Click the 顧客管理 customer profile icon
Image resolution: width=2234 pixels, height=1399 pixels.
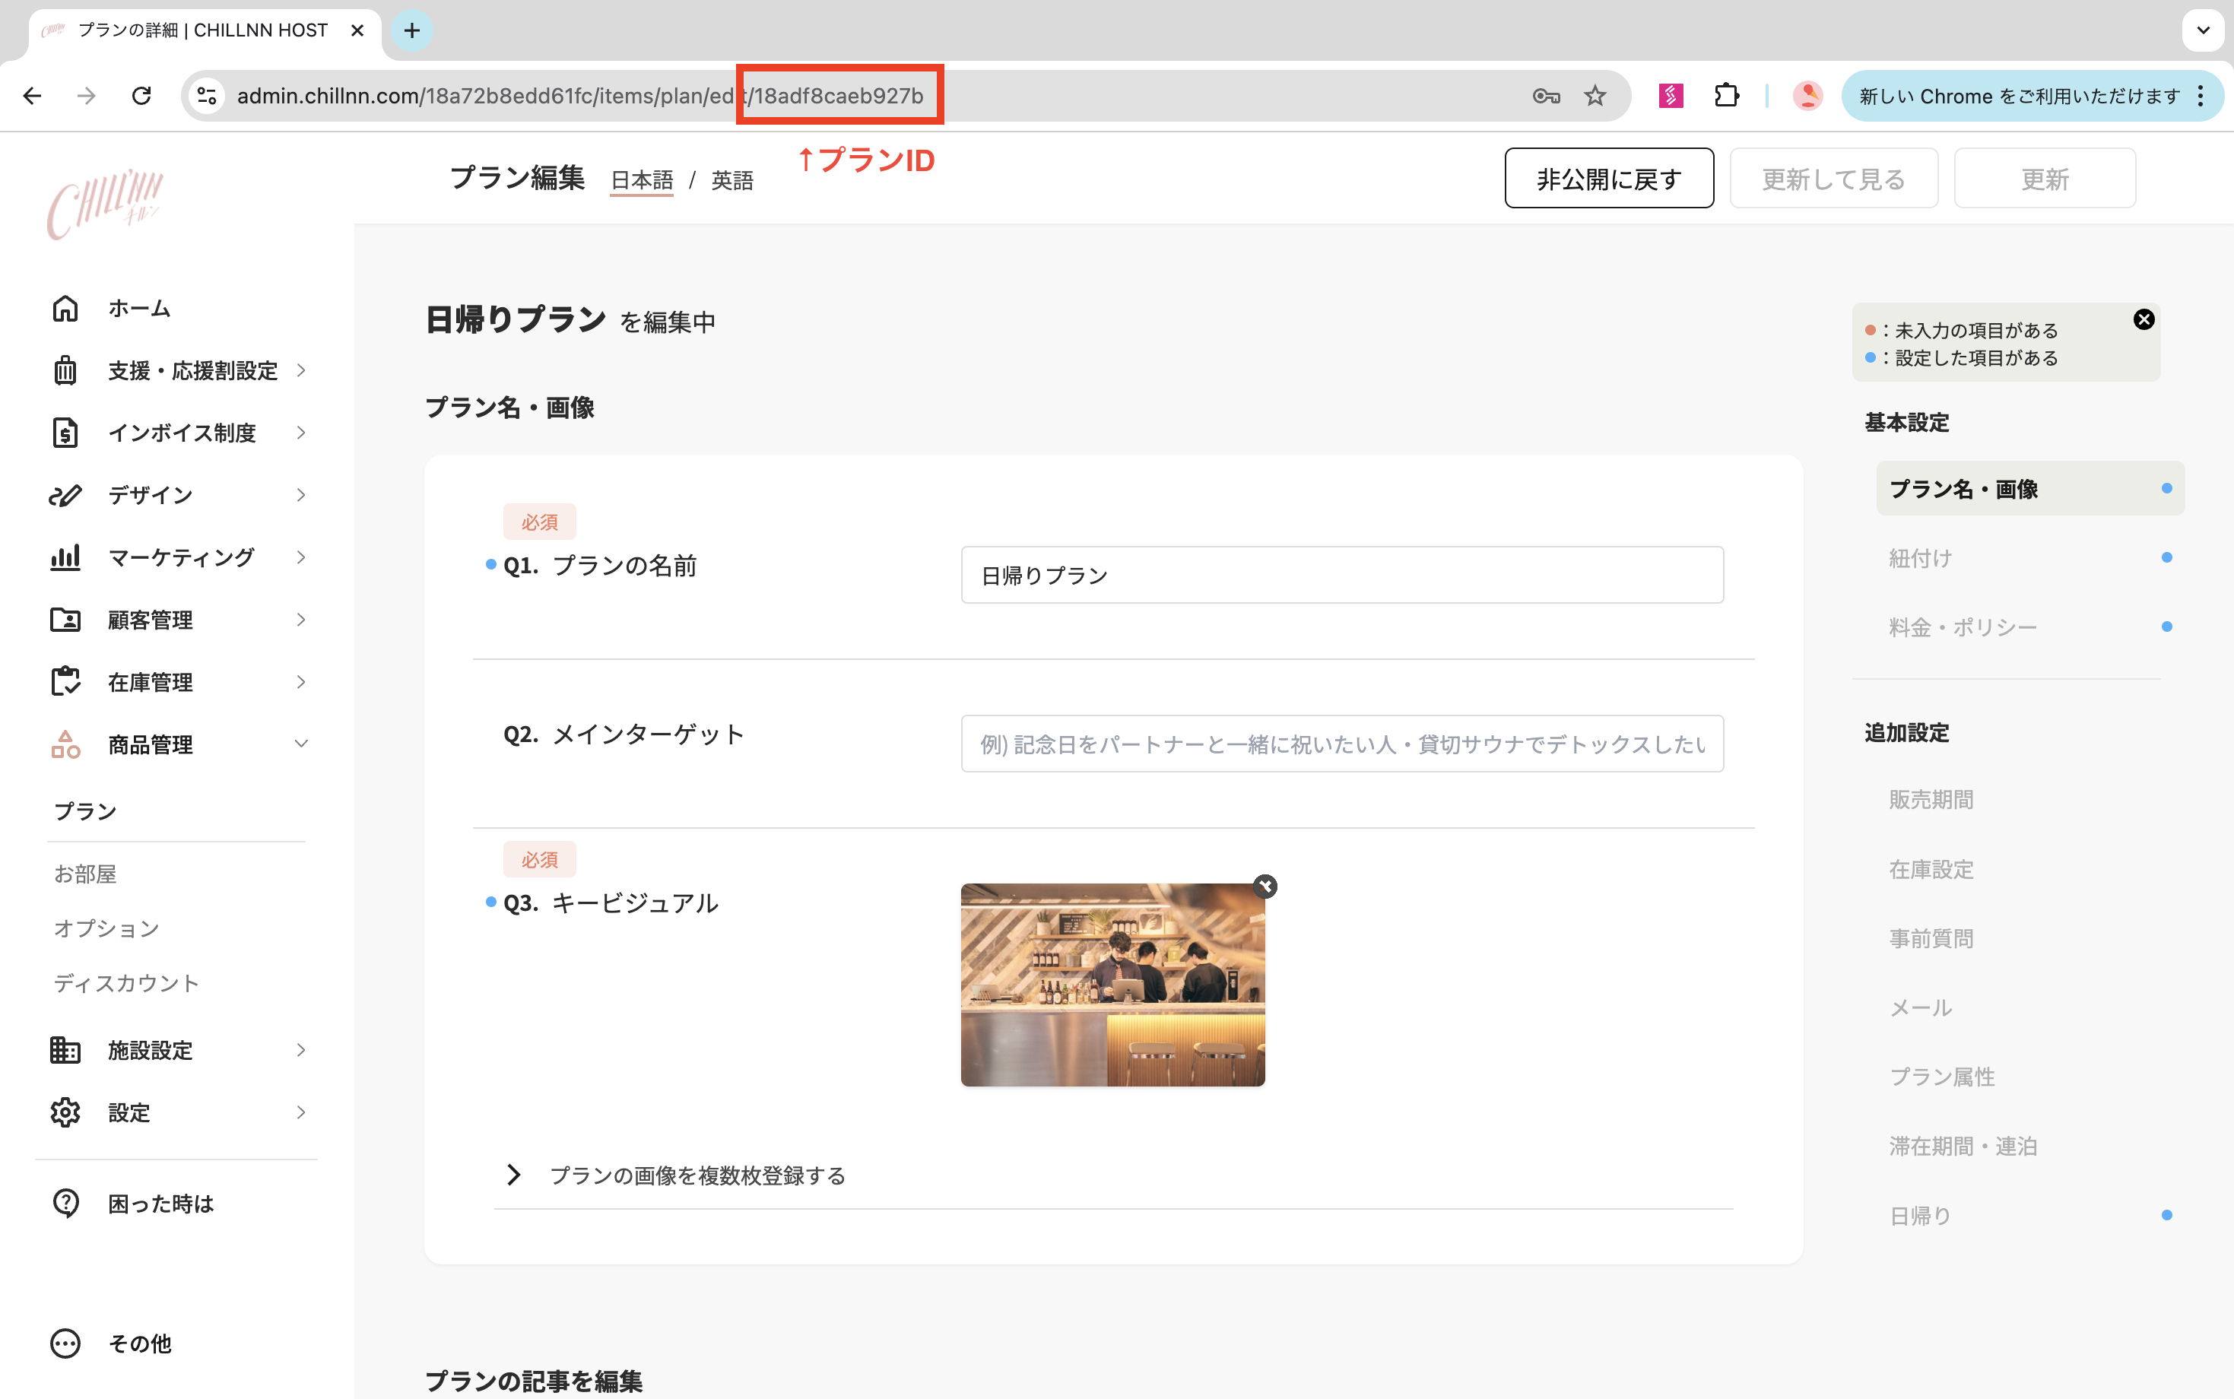pyautogui.click(x=65, y=619)
